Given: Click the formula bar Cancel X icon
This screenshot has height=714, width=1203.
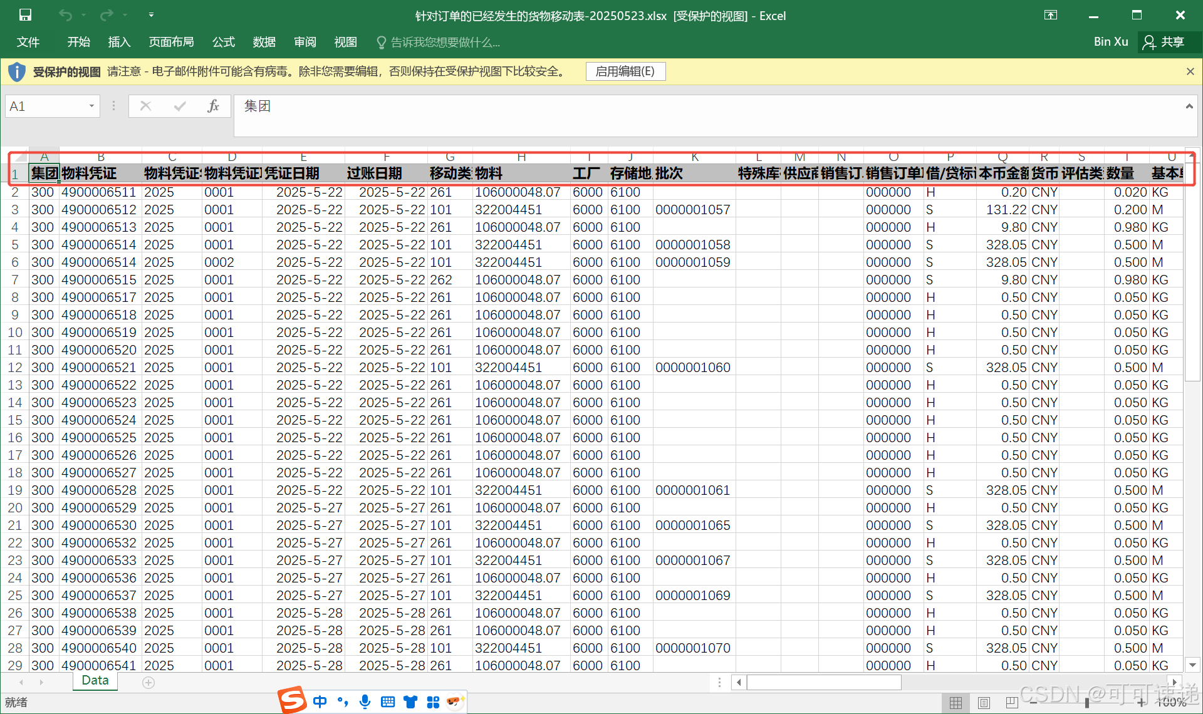Looking at the screenshot, I should pyautogui.click(x=145, y=106).
